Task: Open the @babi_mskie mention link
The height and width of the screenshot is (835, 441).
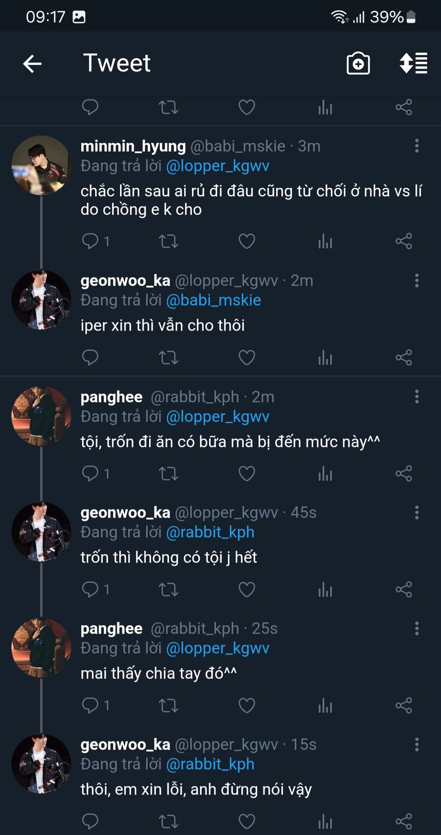Action: click(214, 301)
